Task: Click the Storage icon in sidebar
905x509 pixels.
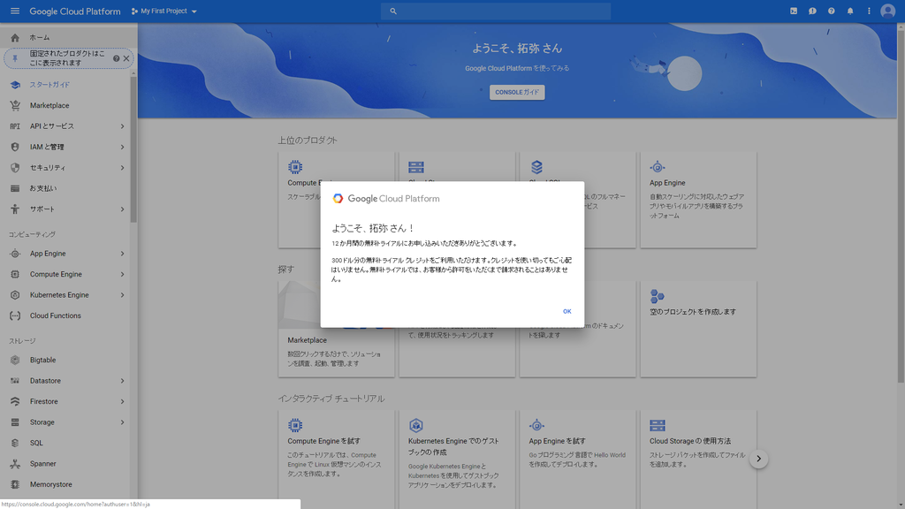Action: click(15, 422)
